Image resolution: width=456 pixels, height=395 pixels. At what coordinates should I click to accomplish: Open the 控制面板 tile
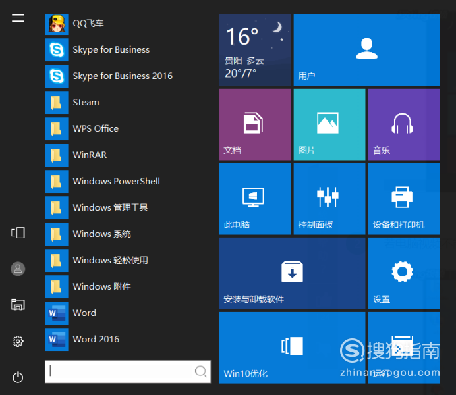[329, 199]
